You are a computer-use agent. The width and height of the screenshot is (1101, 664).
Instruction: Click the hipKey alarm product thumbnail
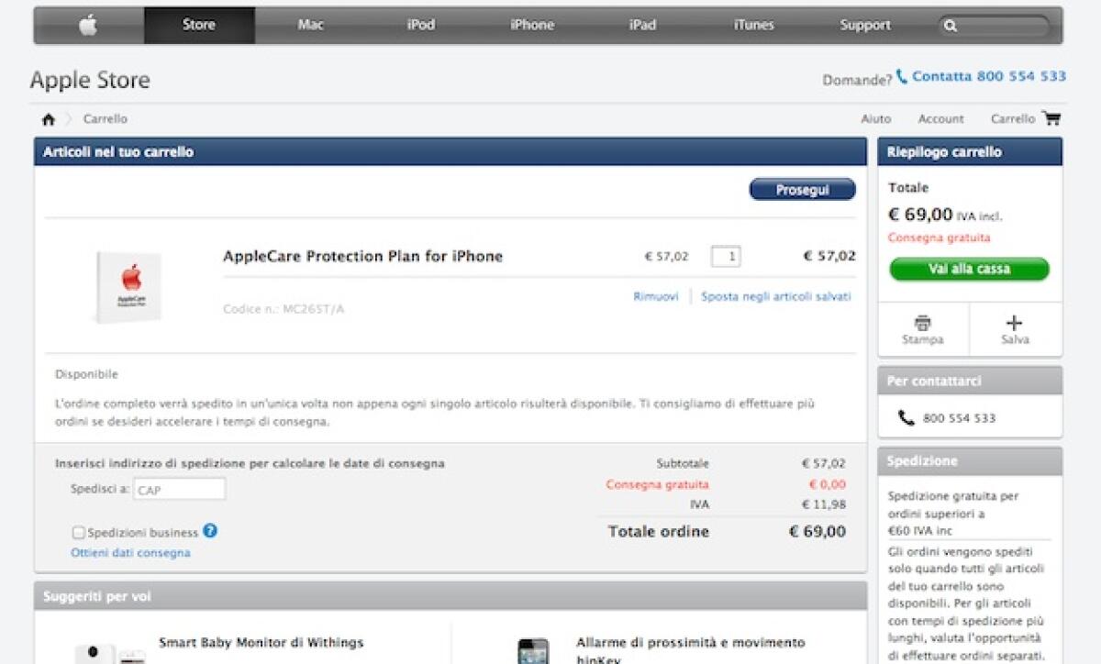coord(533,651)
